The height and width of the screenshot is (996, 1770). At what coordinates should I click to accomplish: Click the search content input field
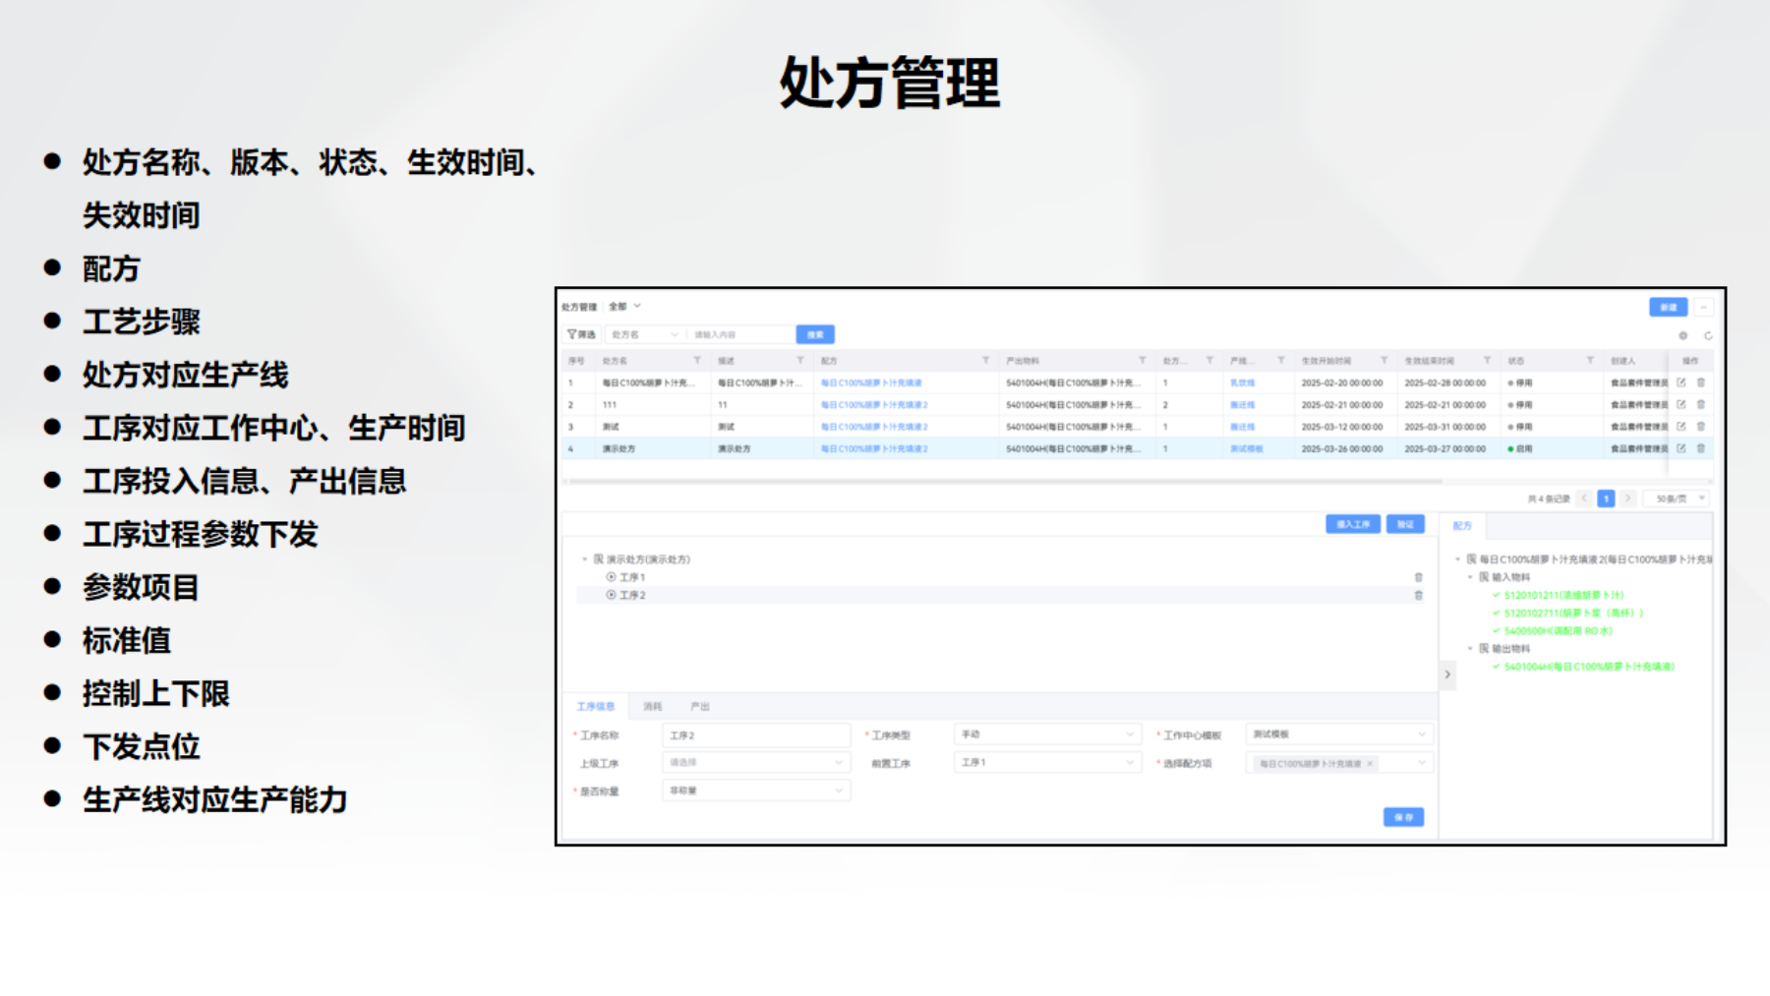coord(740,334)
